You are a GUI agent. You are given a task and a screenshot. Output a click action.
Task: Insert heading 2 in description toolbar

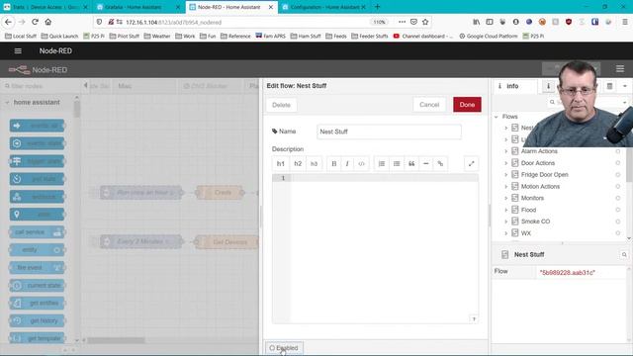pos(298,164)
